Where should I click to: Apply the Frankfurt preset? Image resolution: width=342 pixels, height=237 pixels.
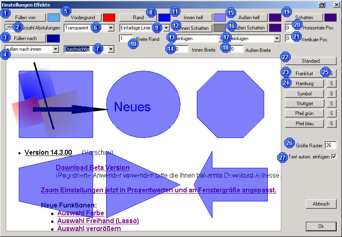pyautogui.click(x=304, y=73)
